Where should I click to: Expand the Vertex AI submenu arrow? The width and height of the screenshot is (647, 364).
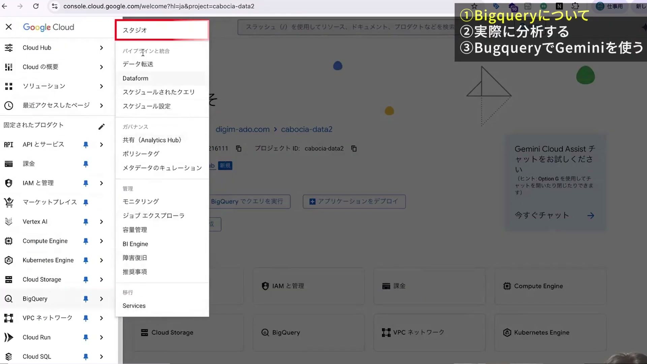101,221
